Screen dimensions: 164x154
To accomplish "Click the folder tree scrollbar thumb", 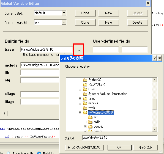I will pyautogui.click(x=155, y=104).
